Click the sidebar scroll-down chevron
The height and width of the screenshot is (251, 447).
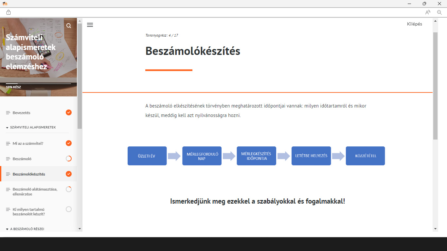click(80, 229)
